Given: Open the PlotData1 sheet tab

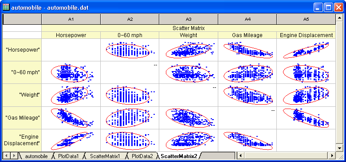Looking at the screenshot, I should pyautogui.click(x=68, y=156).
